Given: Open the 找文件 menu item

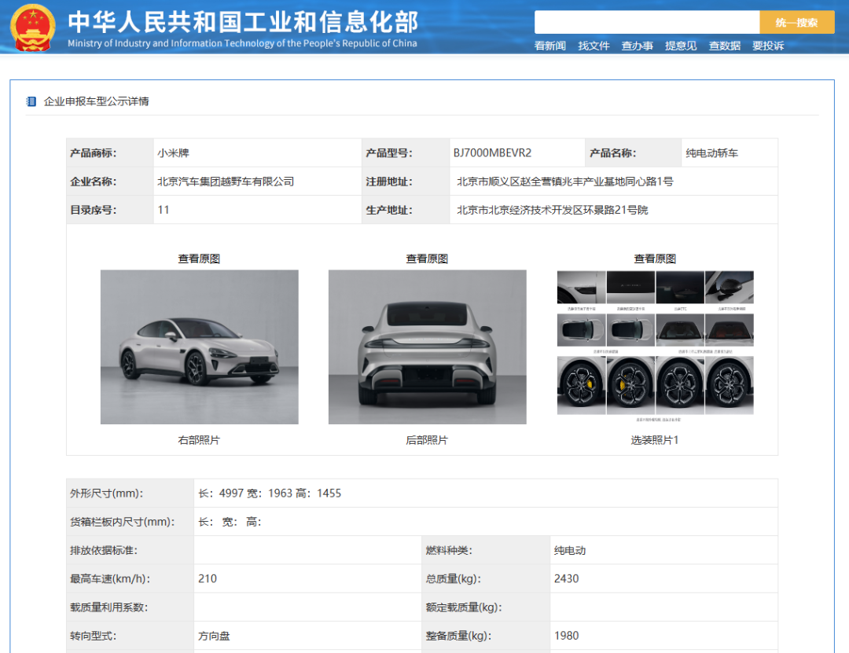Looking at the screenshot, I should pos(594,46).
